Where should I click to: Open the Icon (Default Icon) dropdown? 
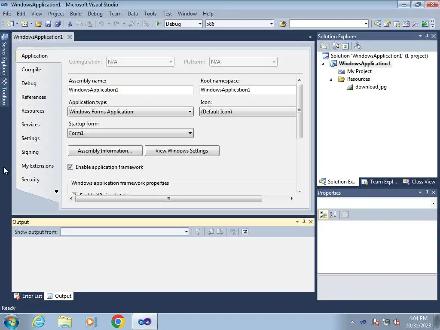pos(247,112)
